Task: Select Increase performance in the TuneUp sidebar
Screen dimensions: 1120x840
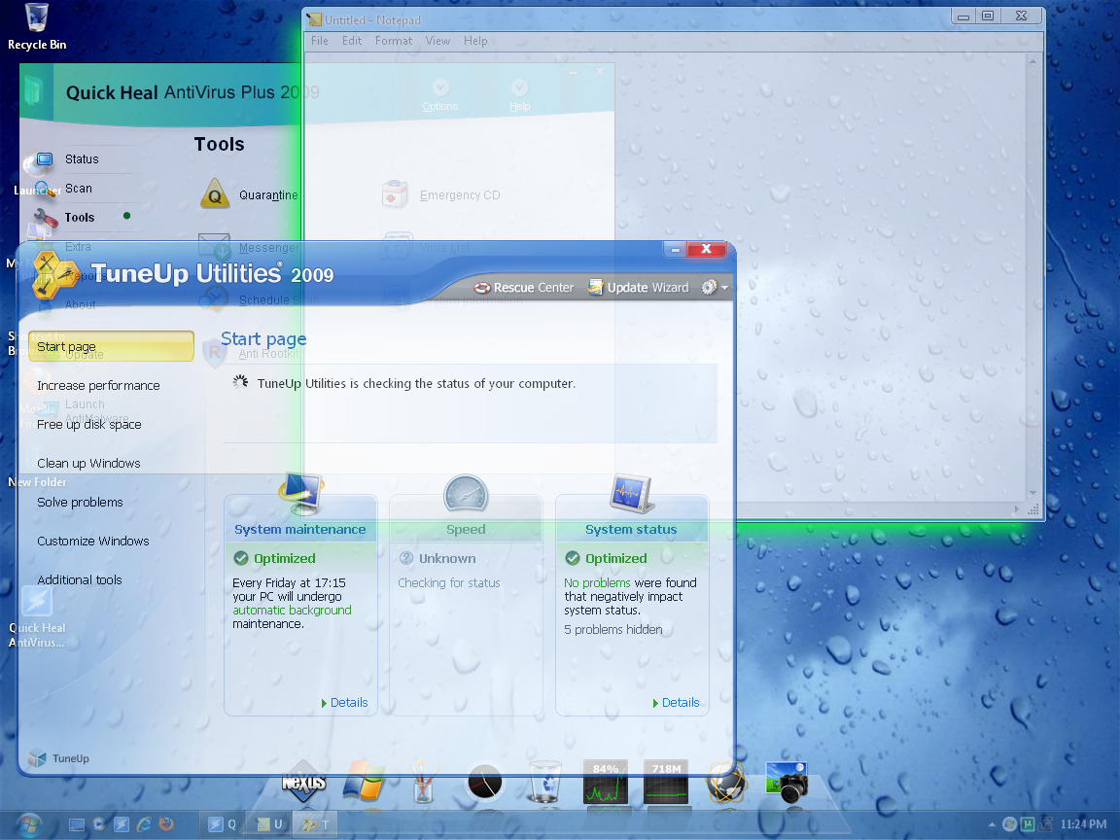Action: (x=98, y=386)
